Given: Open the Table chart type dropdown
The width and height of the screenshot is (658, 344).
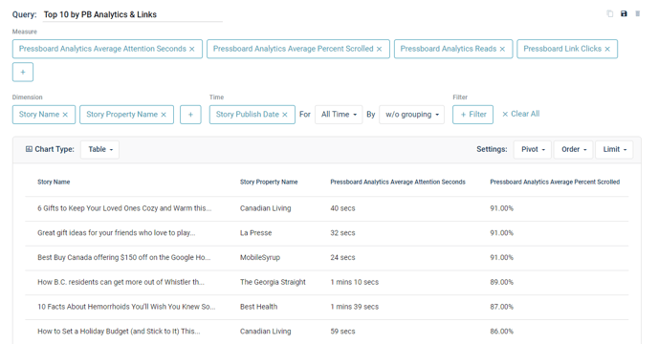Looking at the screenshot, I should click(99, 149).
